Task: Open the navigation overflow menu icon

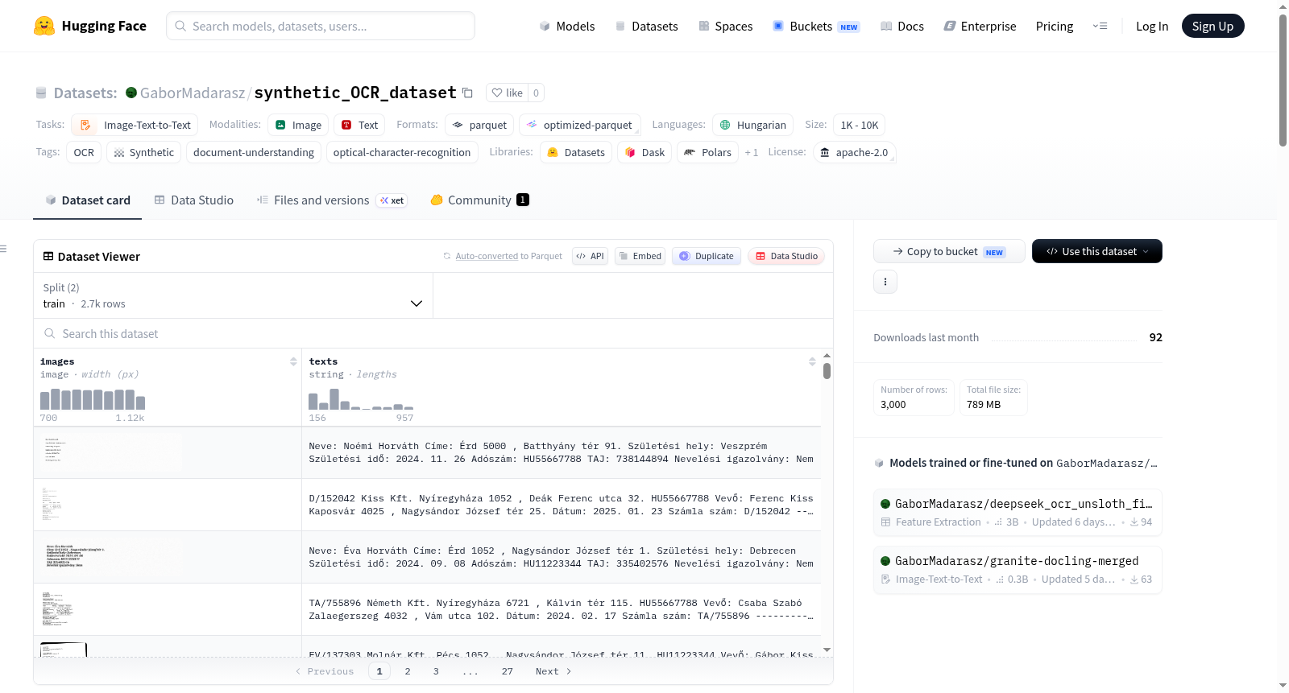Action: coord(1100,26)
